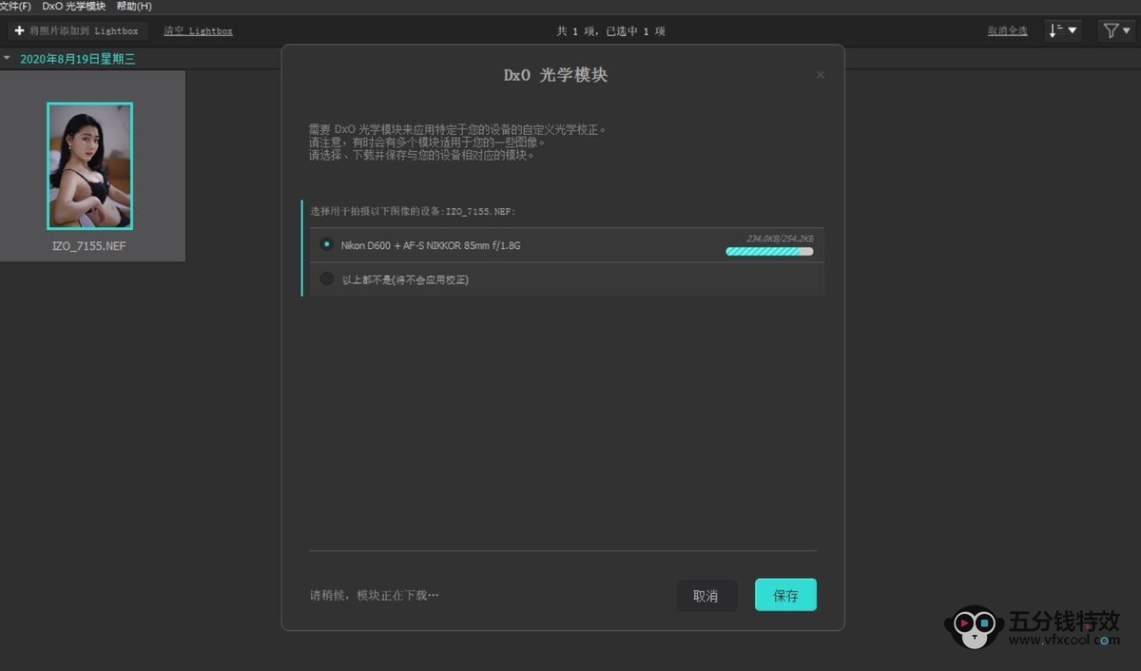Open the sort order dropdown
This screenshot has height=671, width=1141.
point(1063,30)
